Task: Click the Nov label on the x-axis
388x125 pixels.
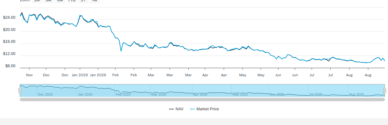Action: 29,75
